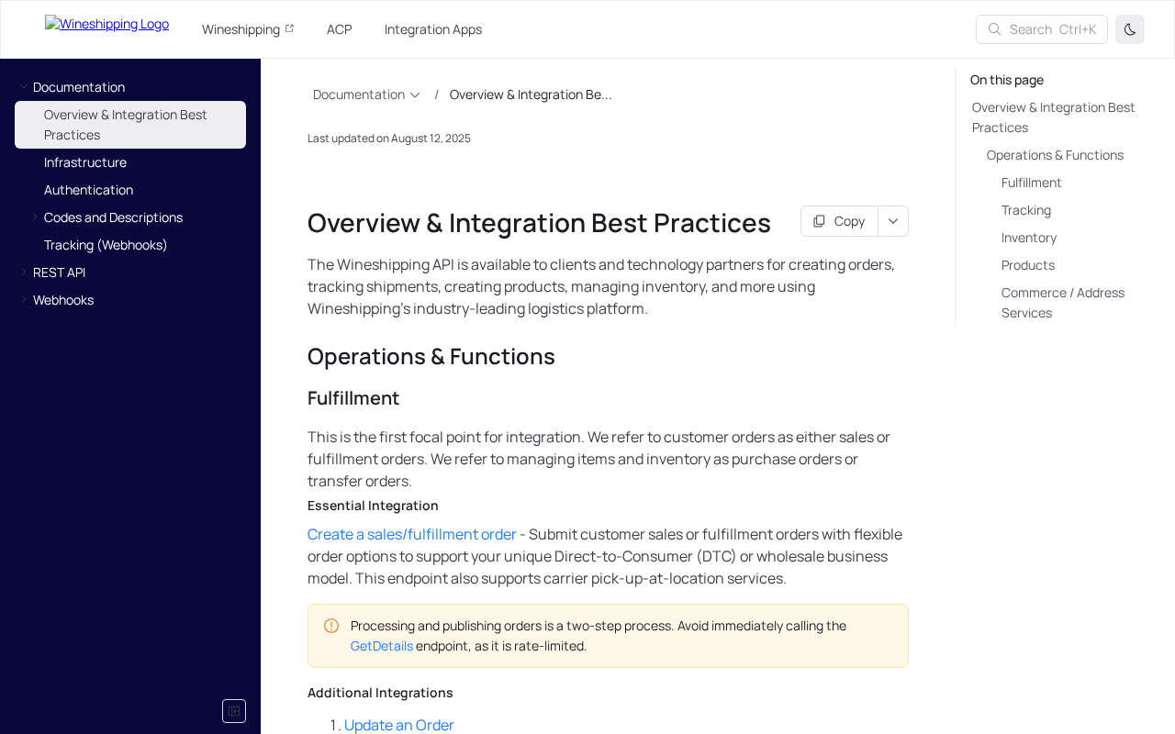Open the ACP navigation tab

[340, 29]
